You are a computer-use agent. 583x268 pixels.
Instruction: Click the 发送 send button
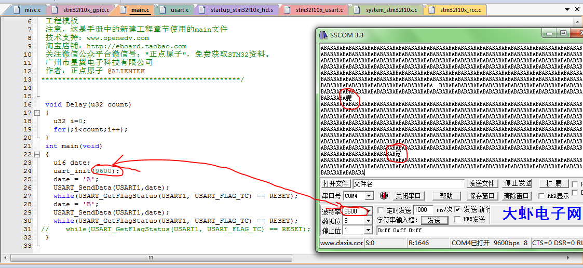(x=434, y=220)
